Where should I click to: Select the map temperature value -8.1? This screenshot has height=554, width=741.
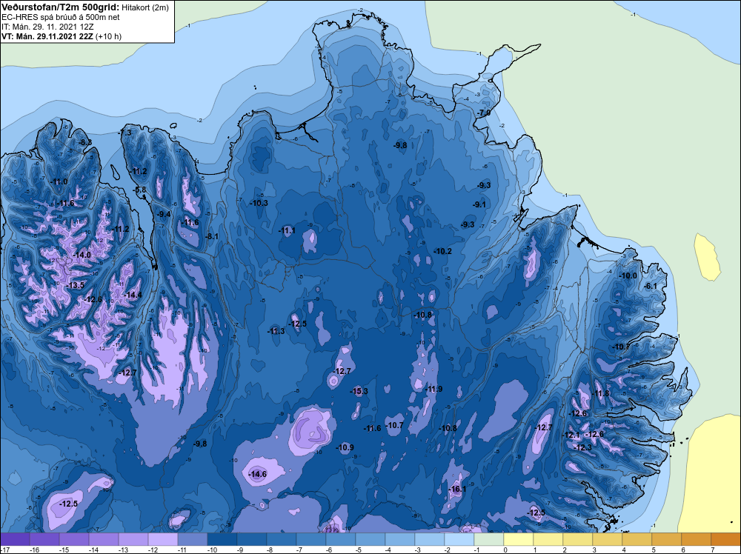(x=212, y=236)
